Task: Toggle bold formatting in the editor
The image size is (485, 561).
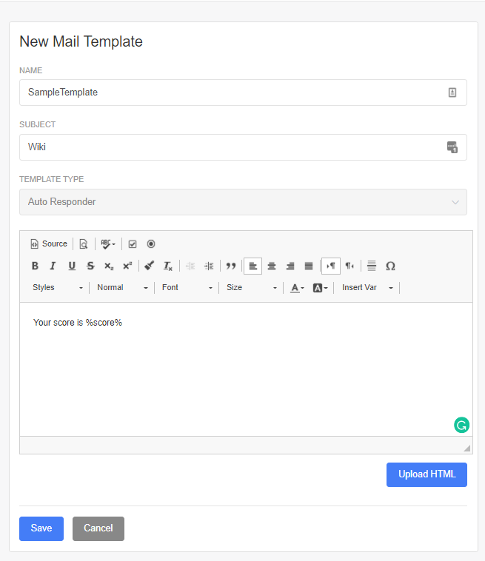Action: tap(35, 266)
